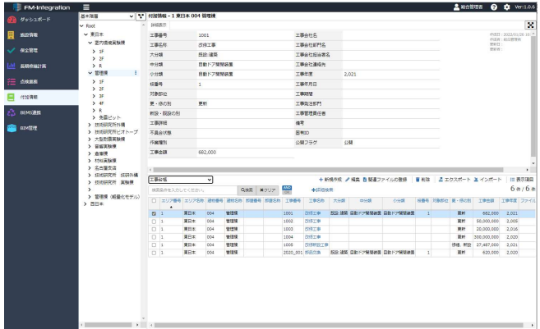Expand the 名古屋支店 tree node

click(x=90, y=167)
